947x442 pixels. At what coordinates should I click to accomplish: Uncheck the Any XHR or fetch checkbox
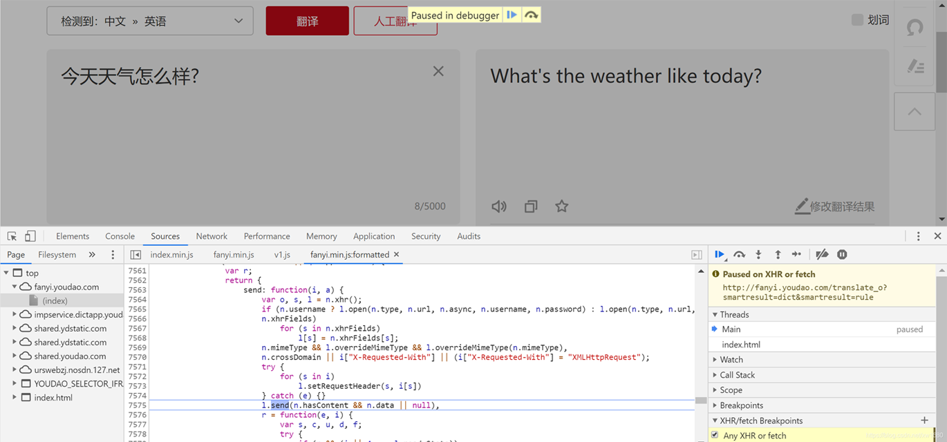715,435
